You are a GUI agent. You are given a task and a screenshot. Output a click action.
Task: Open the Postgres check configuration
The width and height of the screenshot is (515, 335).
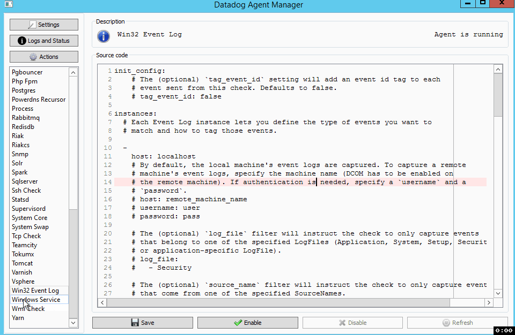point(25,90)
